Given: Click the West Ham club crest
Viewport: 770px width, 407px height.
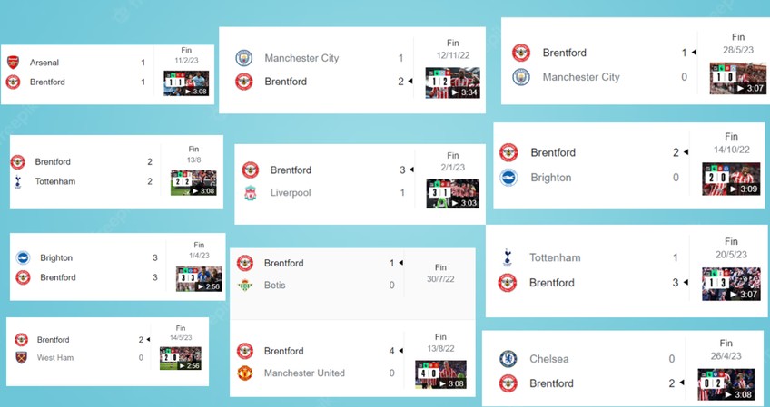Looking at the screenshot, I should (21, 358).
